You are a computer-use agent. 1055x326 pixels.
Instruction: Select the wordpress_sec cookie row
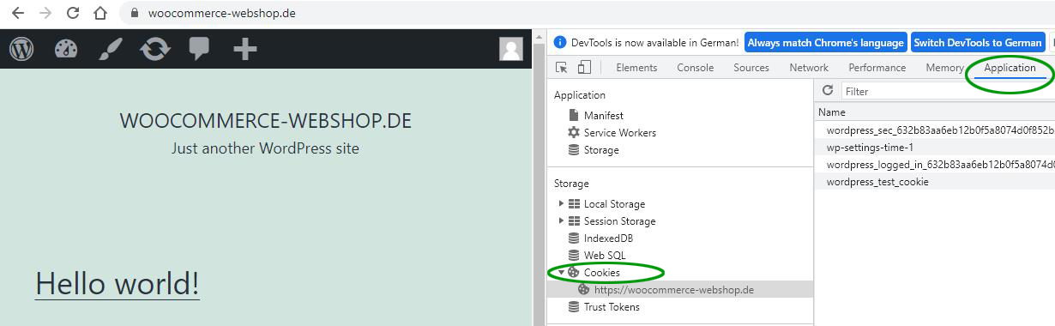pos(935,130)
